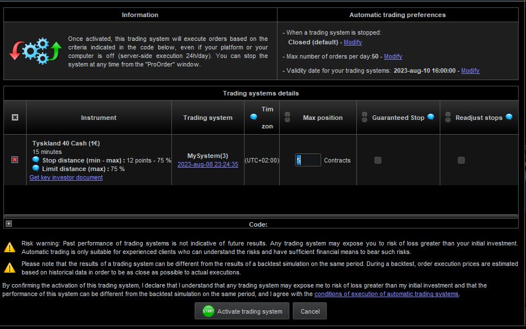Click the validity date 2023-aug-10 16:00:00

(x=424, y=70)
